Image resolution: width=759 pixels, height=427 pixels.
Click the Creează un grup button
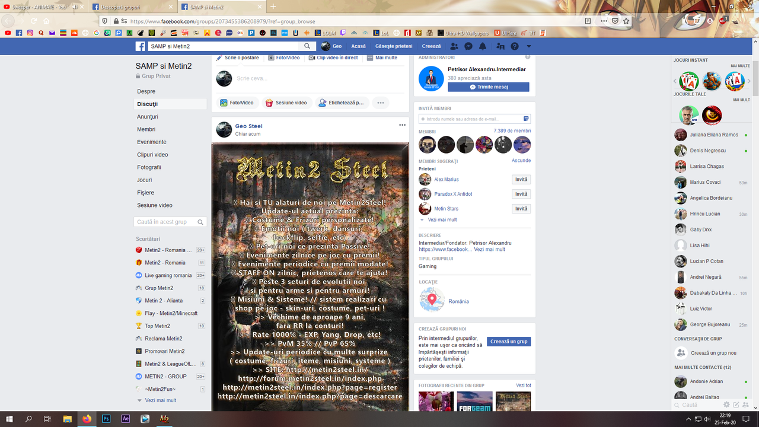[x=509, y=342]
